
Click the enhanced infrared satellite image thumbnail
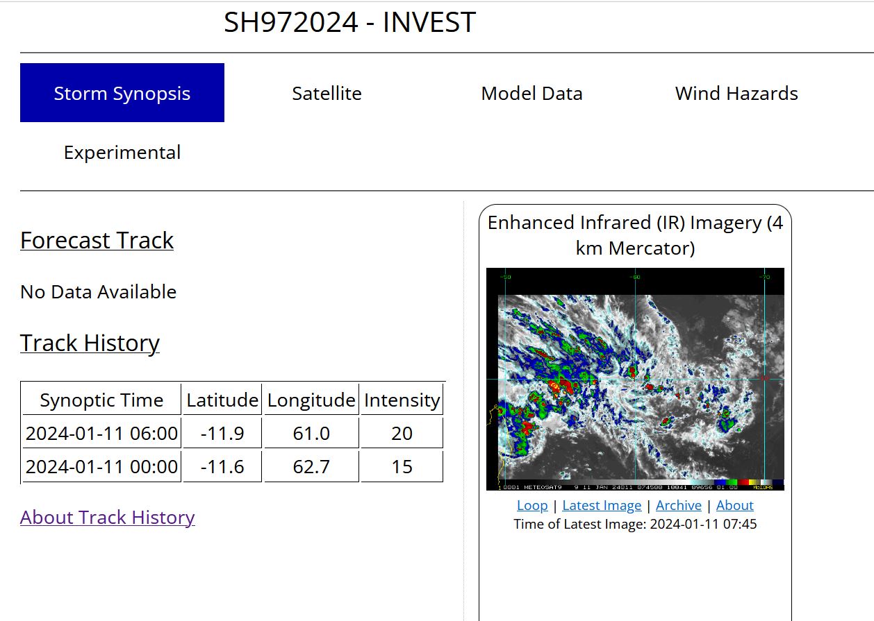pos(635,379)
